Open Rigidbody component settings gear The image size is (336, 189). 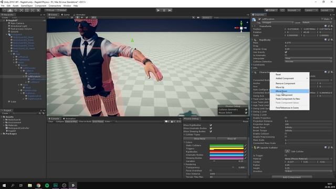pos(332,40)
